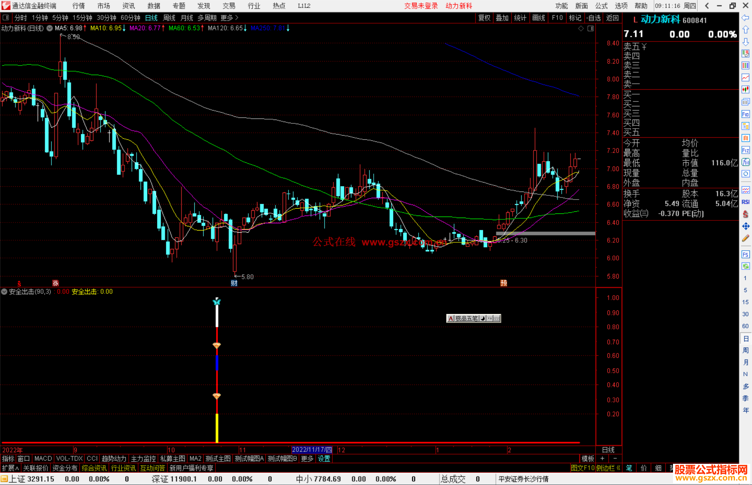Select the pencil drawing tool icon

(745, 239)
